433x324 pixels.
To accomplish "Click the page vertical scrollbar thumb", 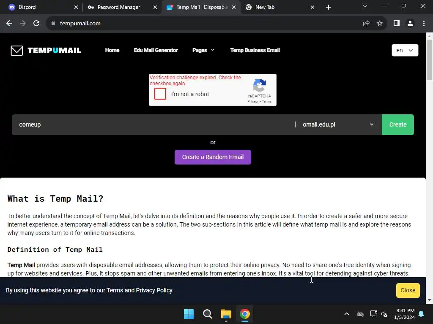I will point(429,60).
